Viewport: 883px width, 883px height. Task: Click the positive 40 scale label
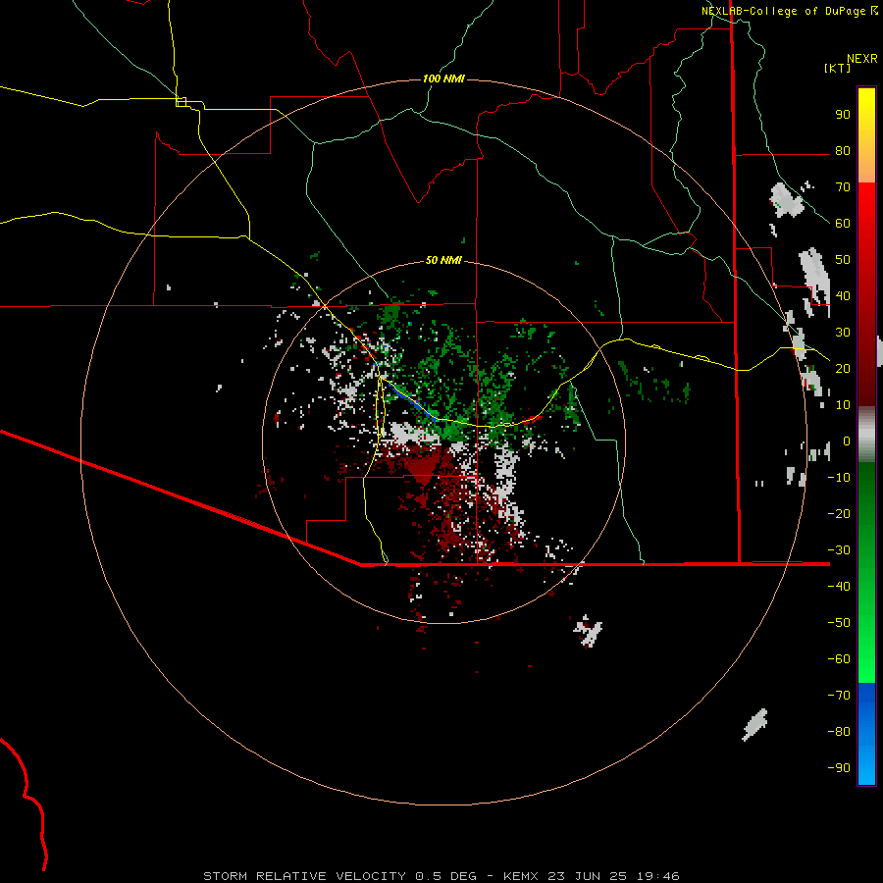click(843, 296)
